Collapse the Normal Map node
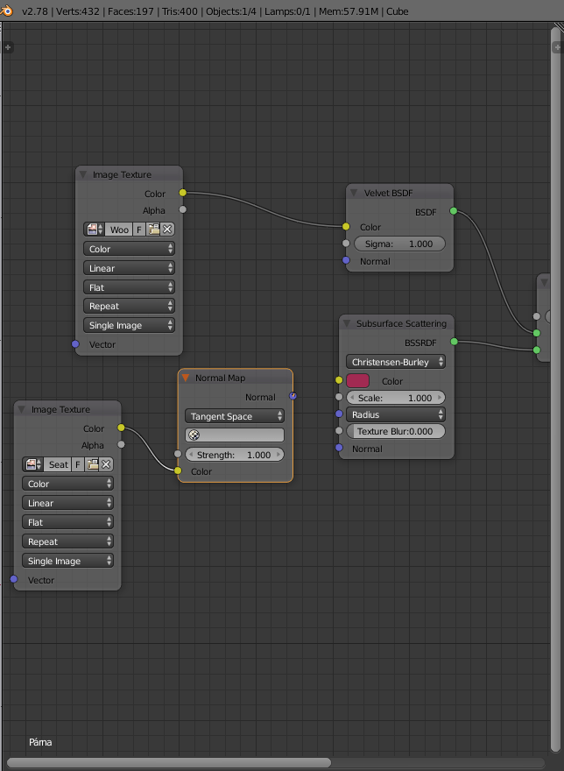 click(186, 378)
